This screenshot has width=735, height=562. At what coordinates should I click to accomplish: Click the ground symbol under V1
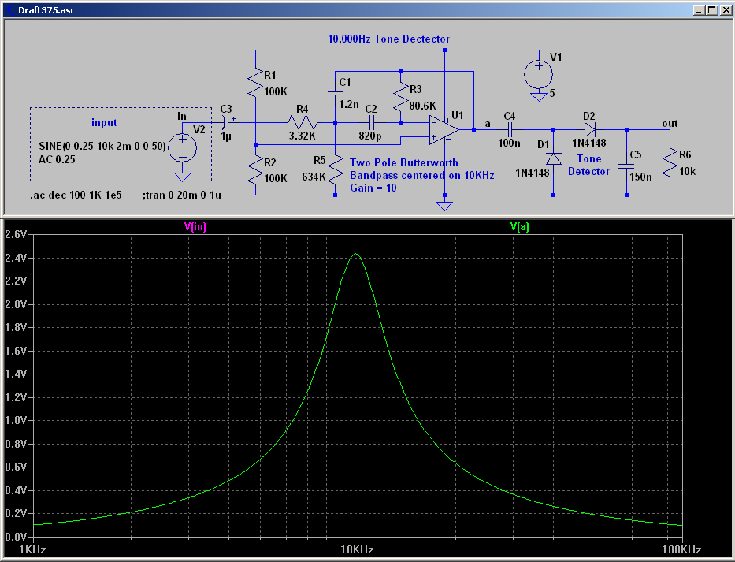[539, 97]
